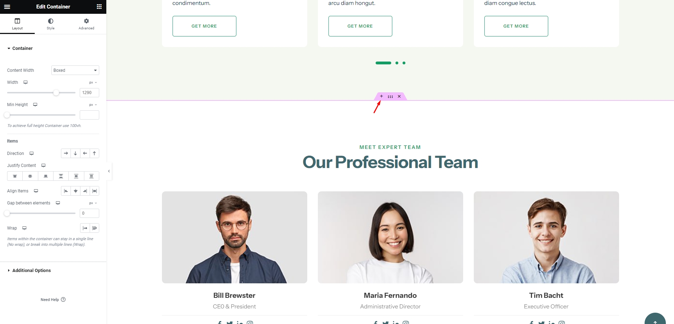Switch to the Style tab

tap(51, 24)
